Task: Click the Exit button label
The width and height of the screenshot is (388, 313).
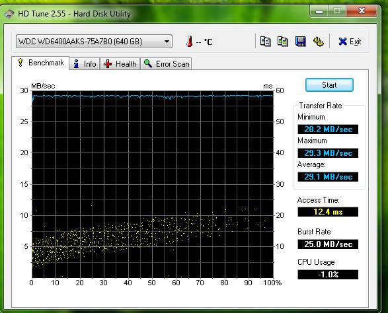Action: 356,42
